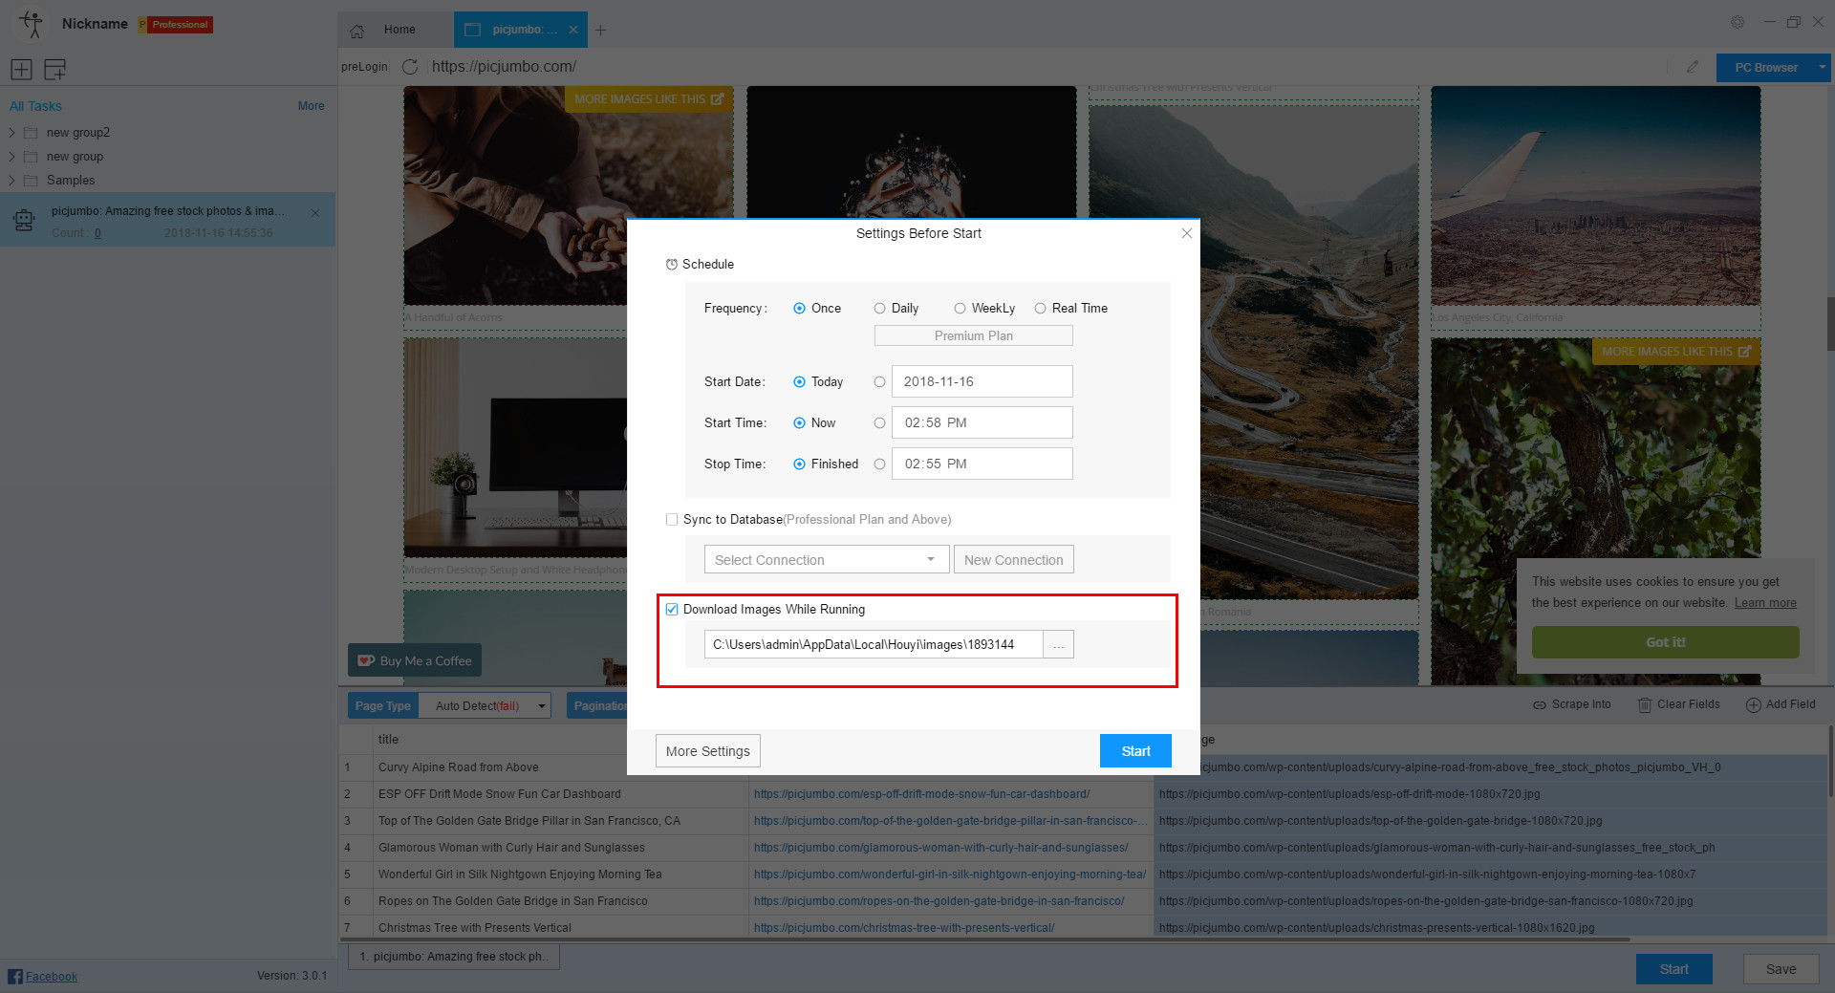This screenshot has width=1835, height=993.
Task: Expand the Samples folder
Action: (11, 181)
